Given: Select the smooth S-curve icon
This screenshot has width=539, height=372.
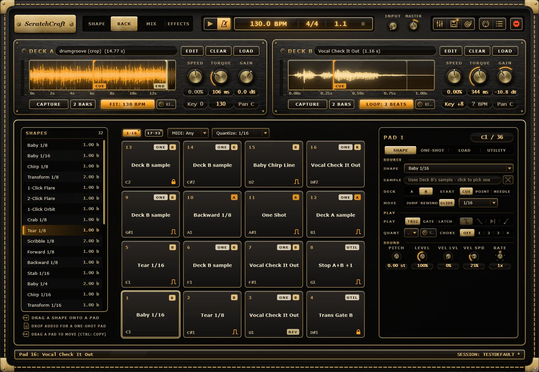Looking at the screenshot, I should tap(480, 221).
